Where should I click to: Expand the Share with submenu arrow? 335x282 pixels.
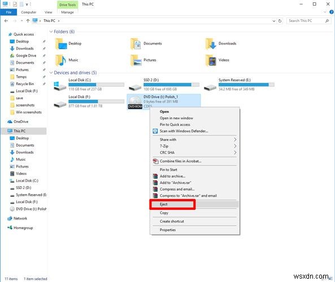click(x=235, y=139)
